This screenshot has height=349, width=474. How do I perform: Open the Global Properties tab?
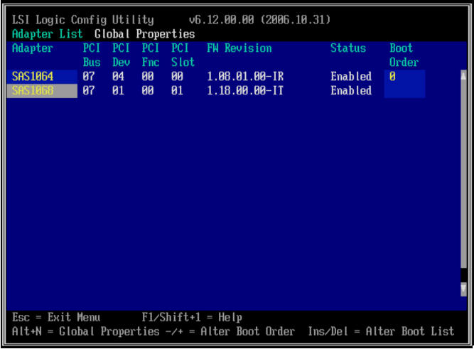click(x=144, y=34)
